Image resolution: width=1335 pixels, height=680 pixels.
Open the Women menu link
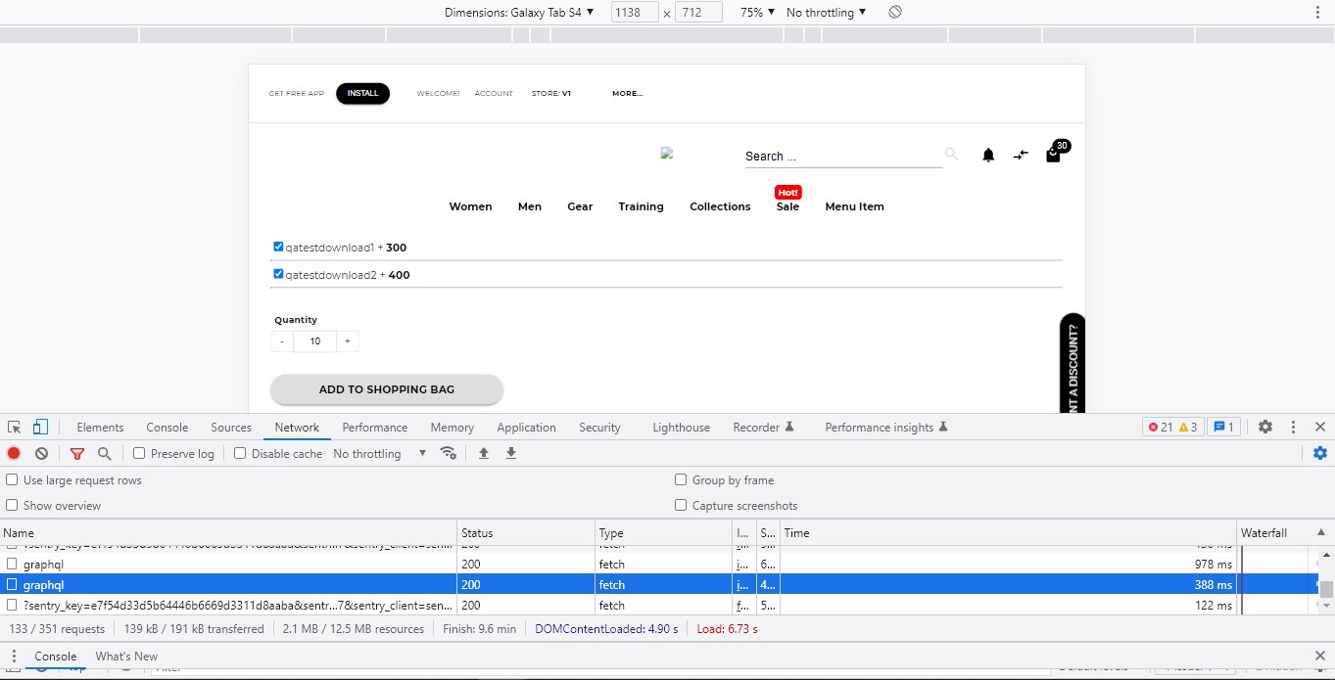pos(470,206)
